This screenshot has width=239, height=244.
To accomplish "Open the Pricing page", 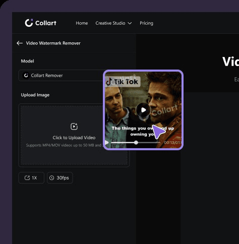I will (146, 23).
